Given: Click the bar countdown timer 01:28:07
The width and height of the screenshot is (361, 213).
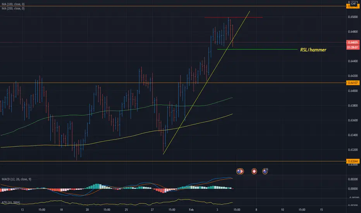Looking at the screenshot, I should pos(353,47).
